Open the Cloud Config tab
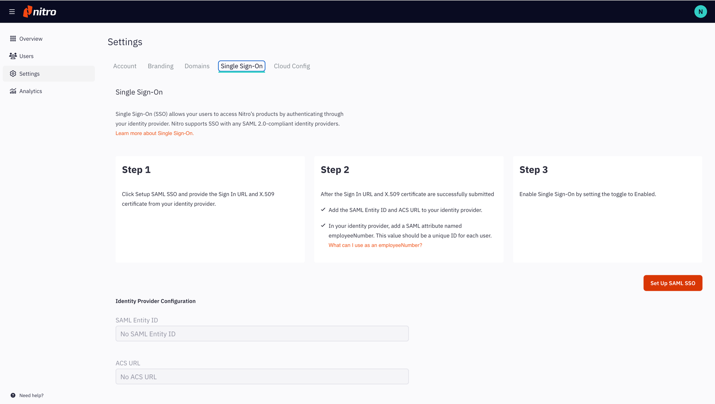Viewport: 715px width, 404px height. (x=292, y=66)
